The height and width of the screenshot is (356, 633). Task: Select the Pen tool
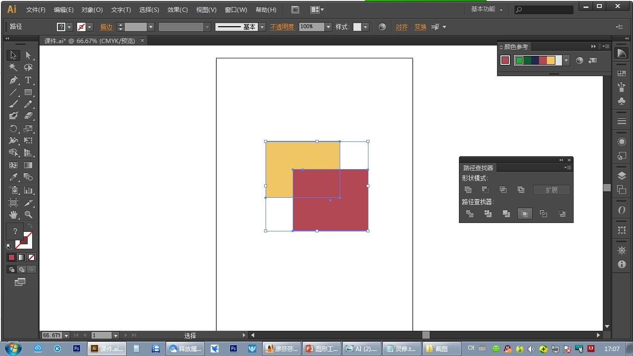[13, 80]
